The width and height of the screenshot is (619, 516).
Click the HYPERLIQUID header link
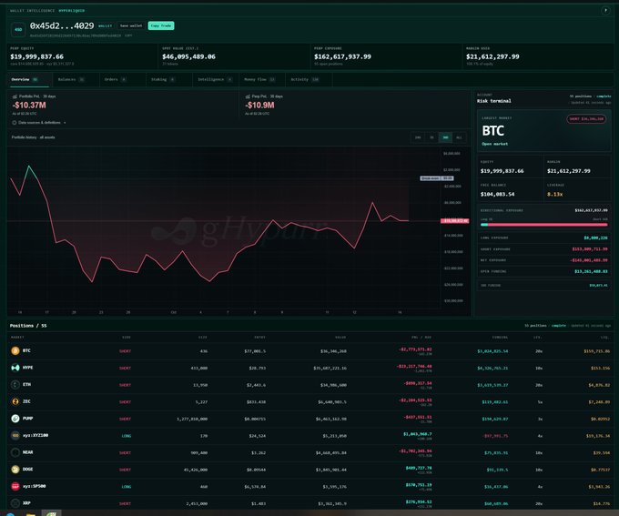click(x=71, y=11)
